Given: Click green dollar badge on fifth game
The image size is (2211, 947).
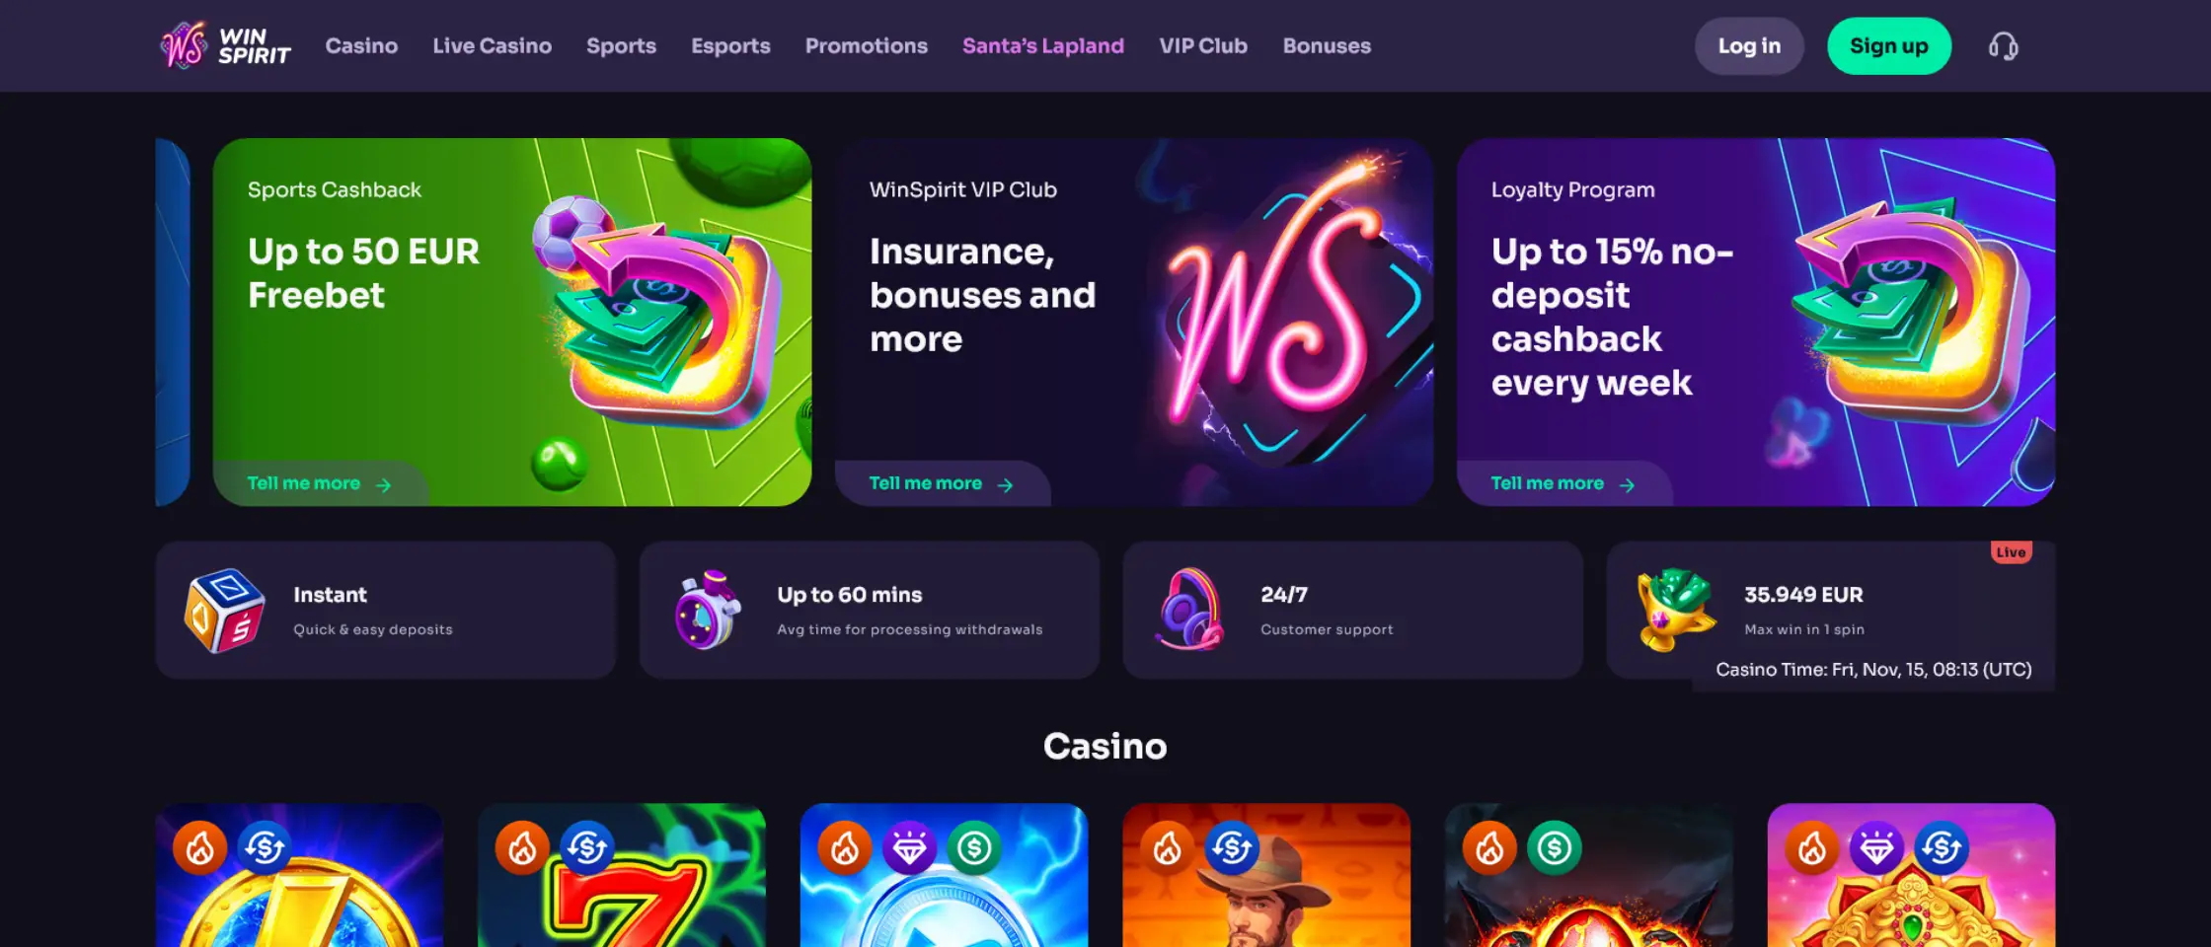Looking at the screenshot, I should [1555, 847].
